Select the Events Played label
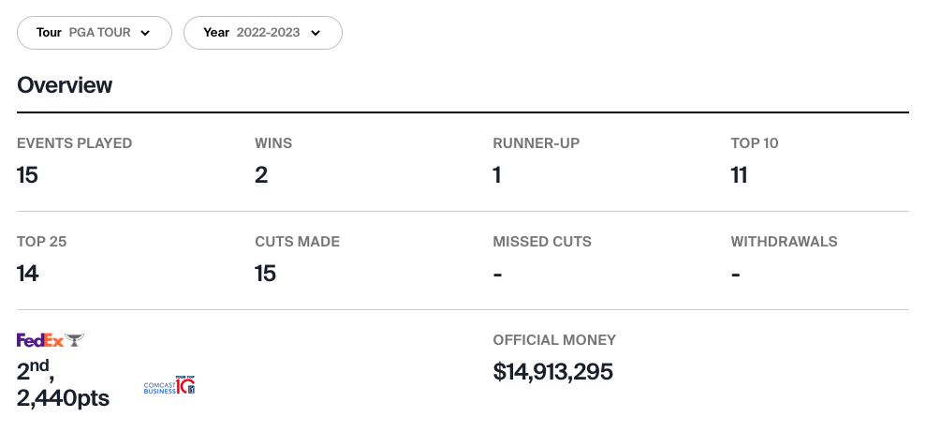 click(x=75, y=143)
